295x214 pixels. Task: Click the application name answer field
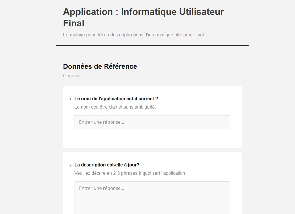click(152, 122)
